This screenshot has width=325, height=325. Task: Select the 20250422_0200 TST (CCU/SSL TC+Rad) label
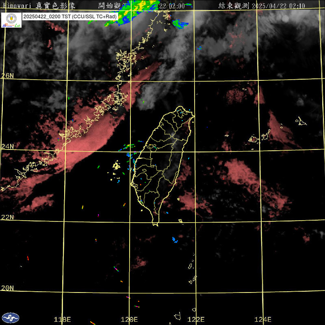pyautogui.click(x=70, y=17)
